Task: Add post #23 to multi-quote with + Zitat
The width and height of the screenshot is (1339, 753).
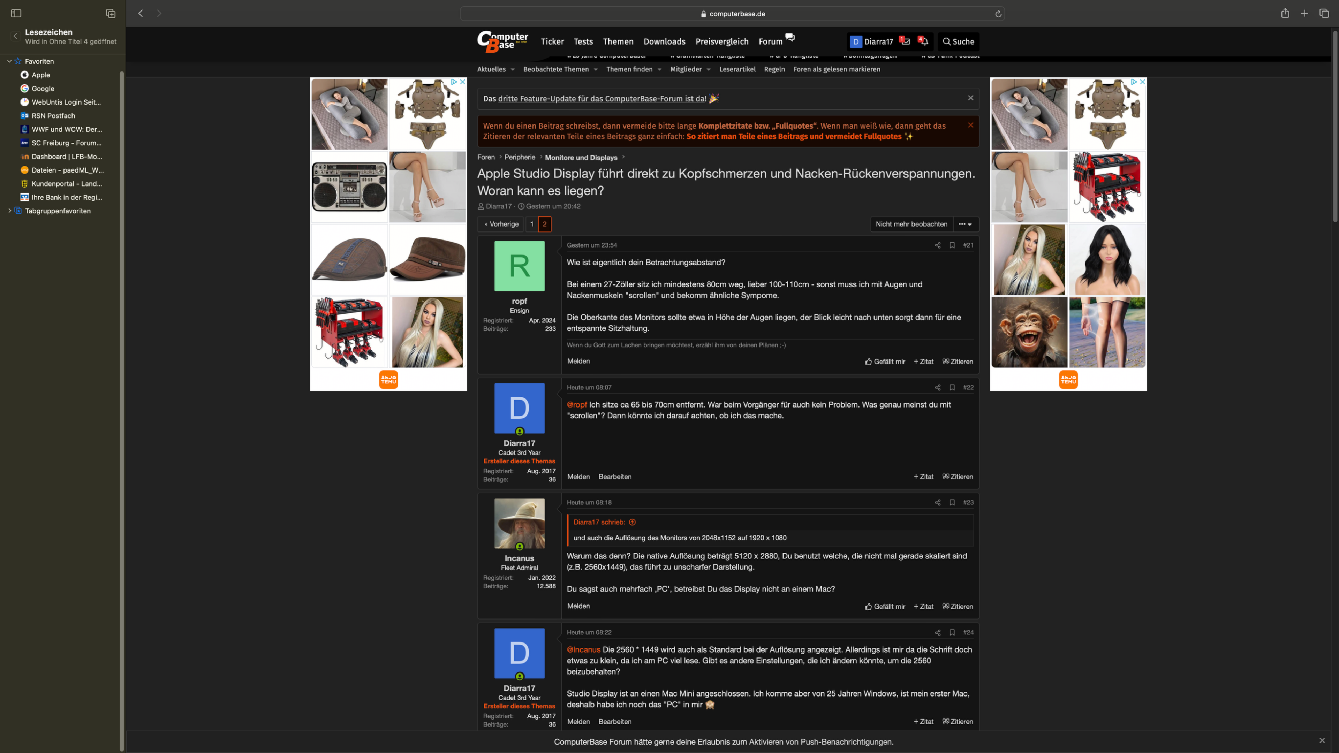Action: coord(924,607)
